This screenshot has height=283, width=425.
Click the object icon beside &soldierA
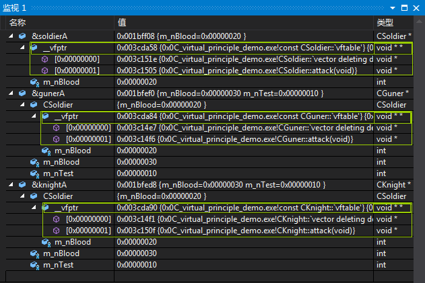22,36
